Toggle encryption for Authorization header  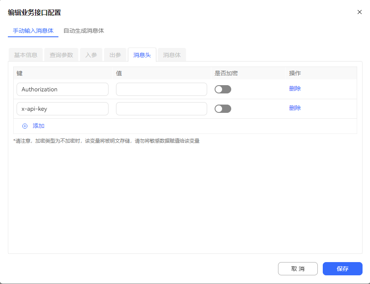coord(223,89)
